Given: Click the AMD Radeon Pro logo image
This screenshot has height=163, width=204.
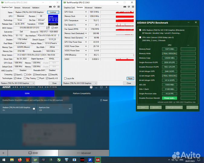Looking at the screenshot, I should coord(53,20).
